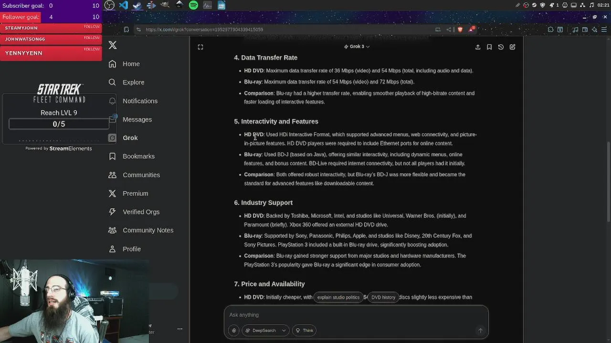Click the Communities people icon

[x=112, y=175]
